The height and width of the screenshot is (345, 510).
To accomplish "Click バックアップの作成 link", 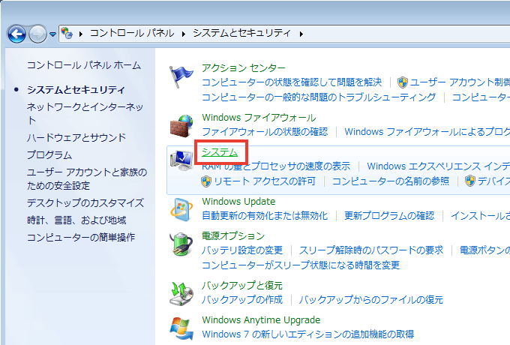I will point(242,299).
